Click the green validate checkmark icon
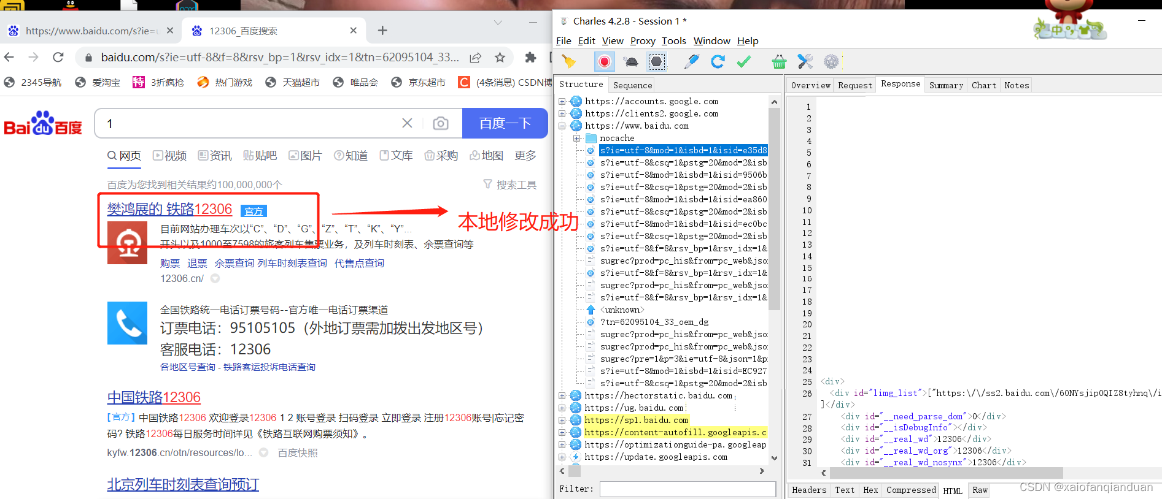Image resolution: width=1162 pixels, height=499 pixels. (744, 61)
